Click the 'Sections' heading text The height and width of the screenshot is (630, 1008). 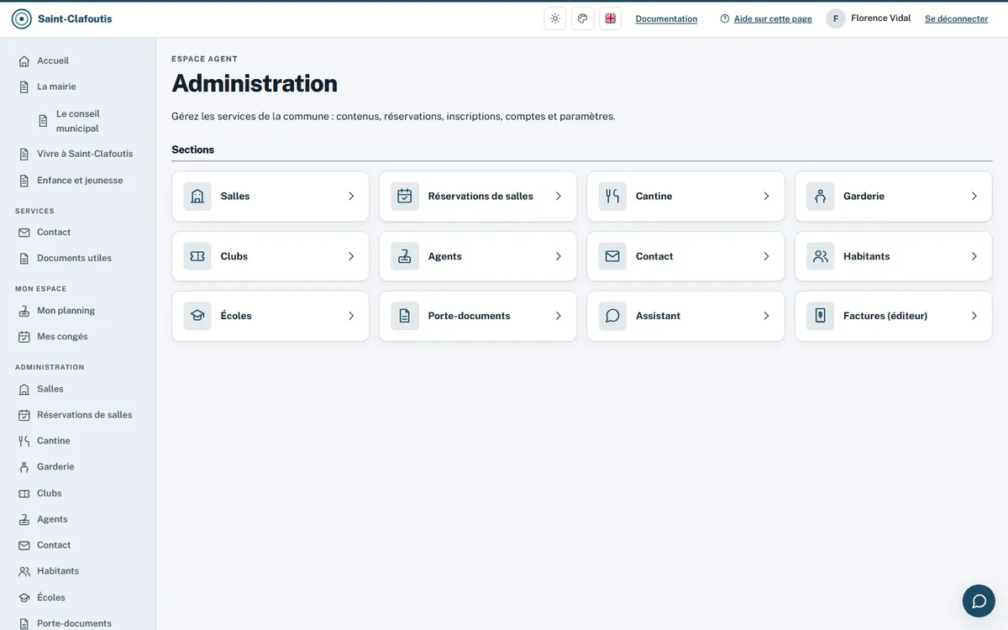tap(192, 150)
